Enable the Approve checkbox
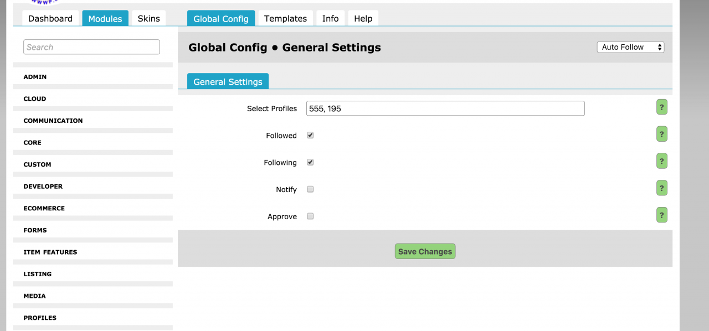 pyautogui.click(x=310, y=216)
